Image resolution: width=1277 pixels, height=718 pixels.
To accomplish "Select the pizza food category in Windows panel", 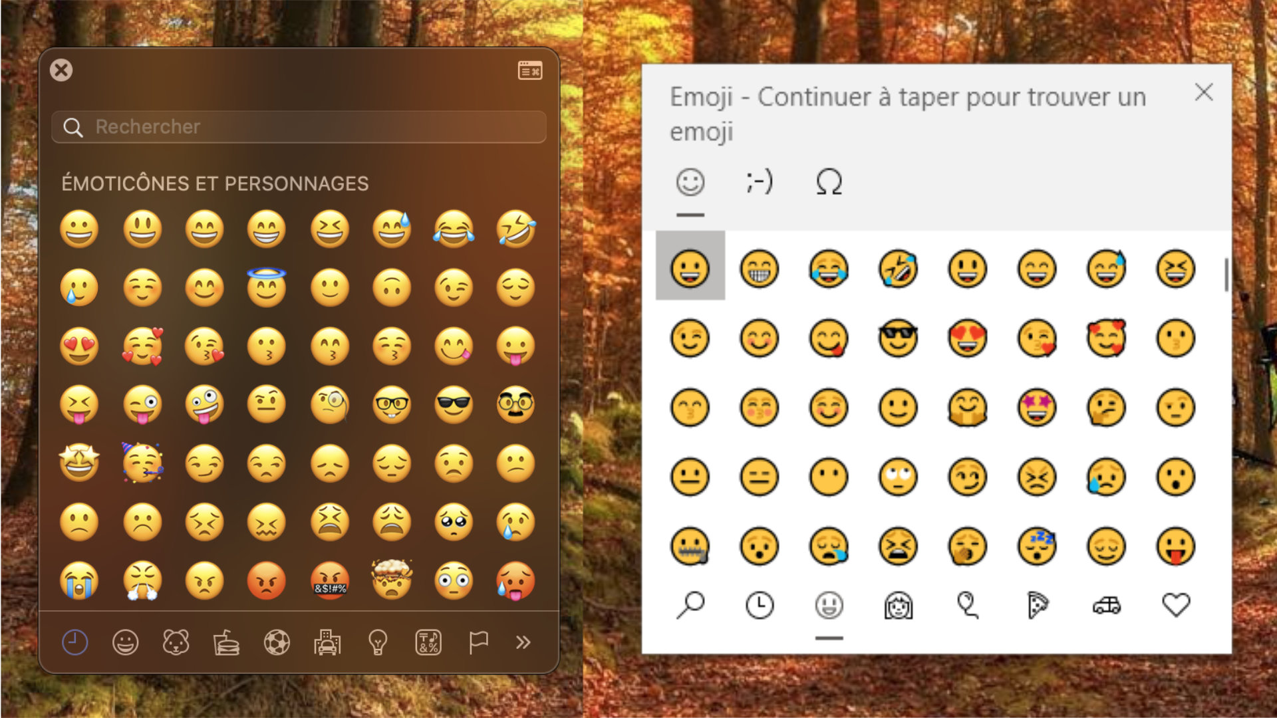I will [1036, 605].
